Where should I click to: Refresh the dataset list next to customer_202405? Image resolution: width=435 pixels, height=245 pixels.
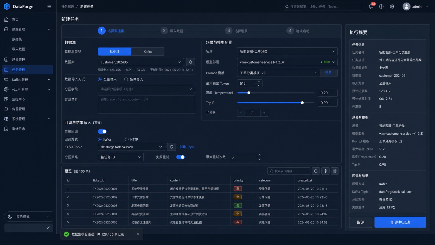coord(190,62)
